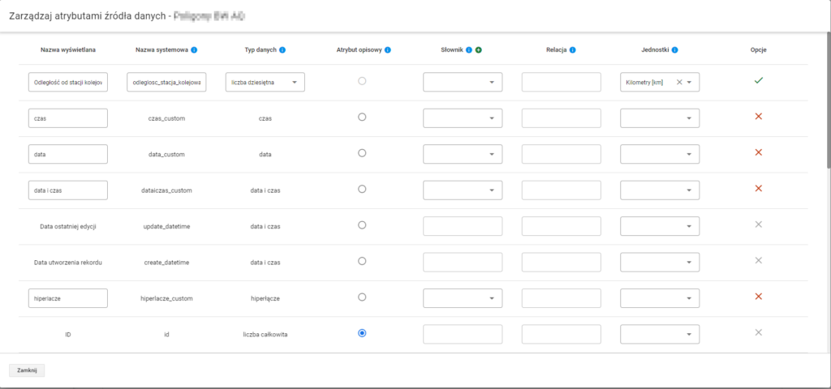Clear the Kilometry [km] unit selection
The height and width of the screenshot is (389, 831).
point(679,82)
